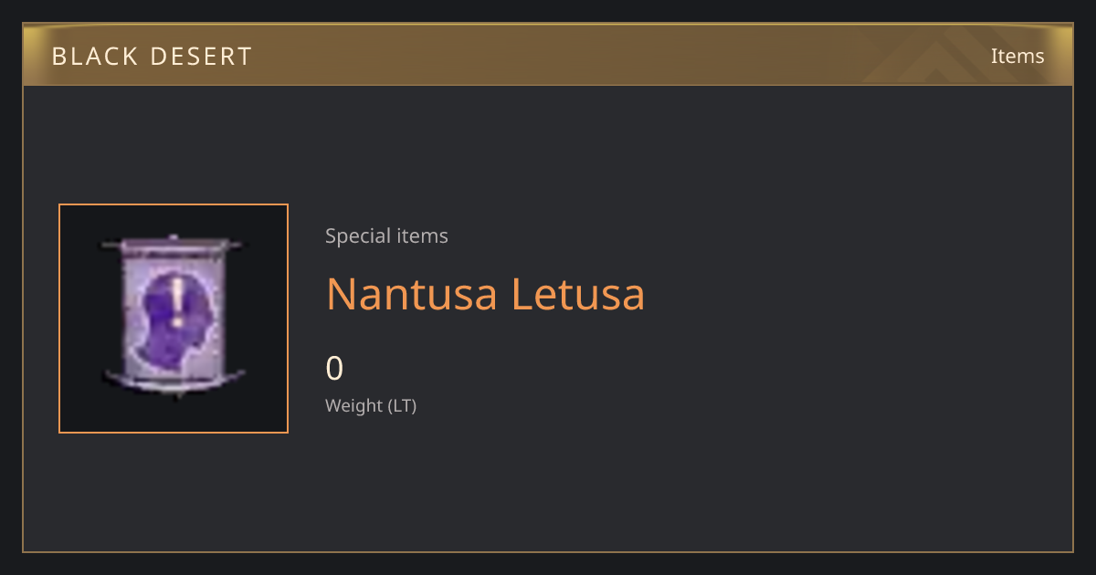Click the word Letusa in the item title
This screenshot has width=1096, height=575.
click(578, 294)
